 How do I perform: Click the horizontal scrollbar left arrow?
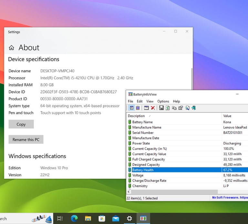click(129, 192)
